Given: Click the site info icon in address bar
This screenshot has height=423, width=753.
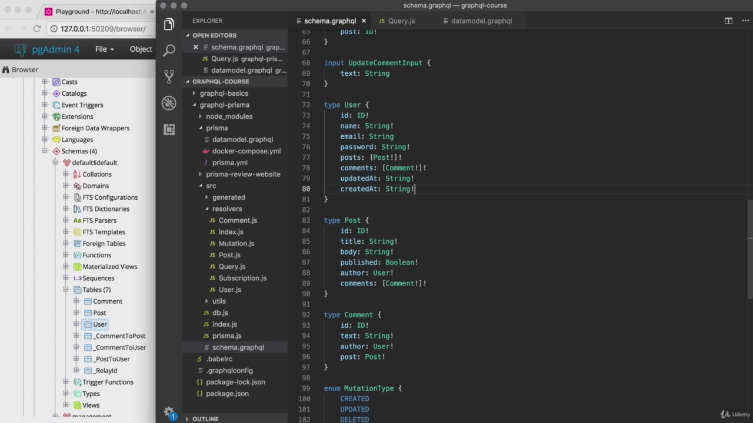Looking at the screenshot, I should [x=54, y=28].
